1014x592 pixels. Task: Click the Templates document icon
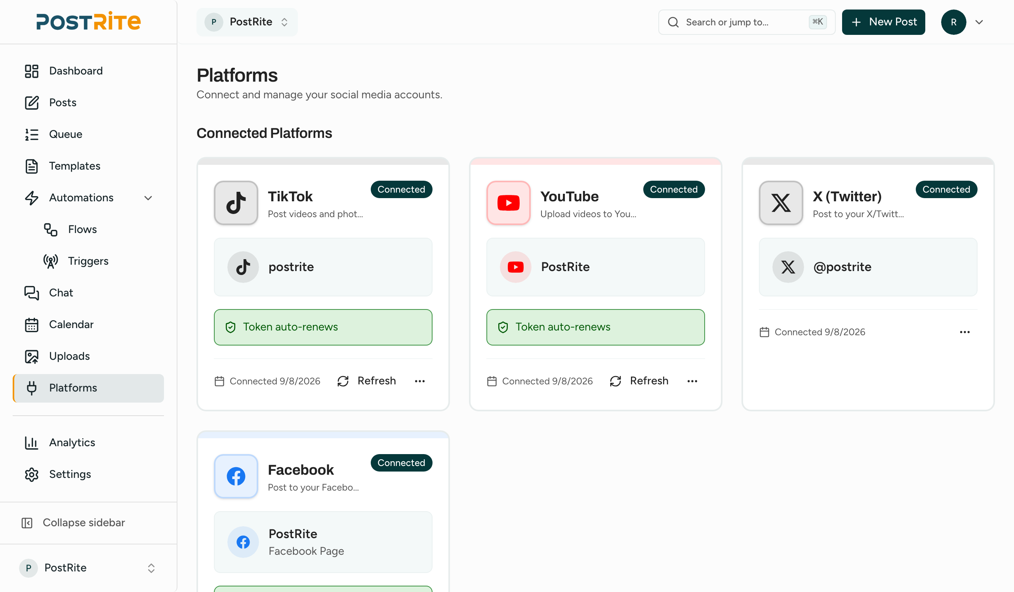coord(31,166)
